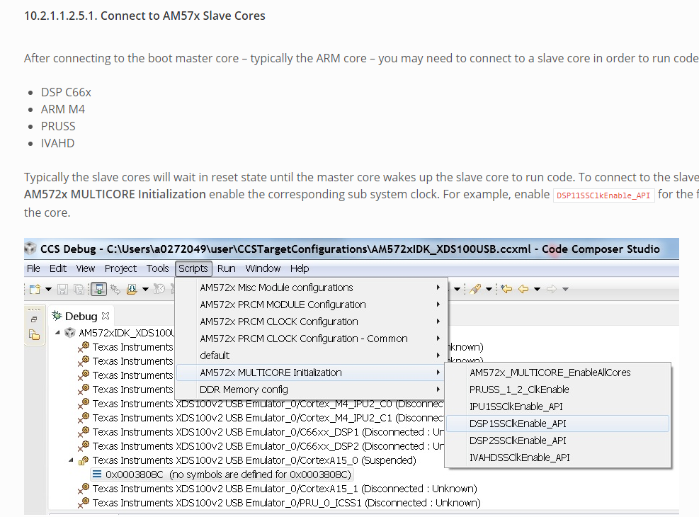Image resolution: width=699 pixels, height=517 pixels.
Task: Select CortexA15_0 (Suspended) core
Action: [254, 460]
